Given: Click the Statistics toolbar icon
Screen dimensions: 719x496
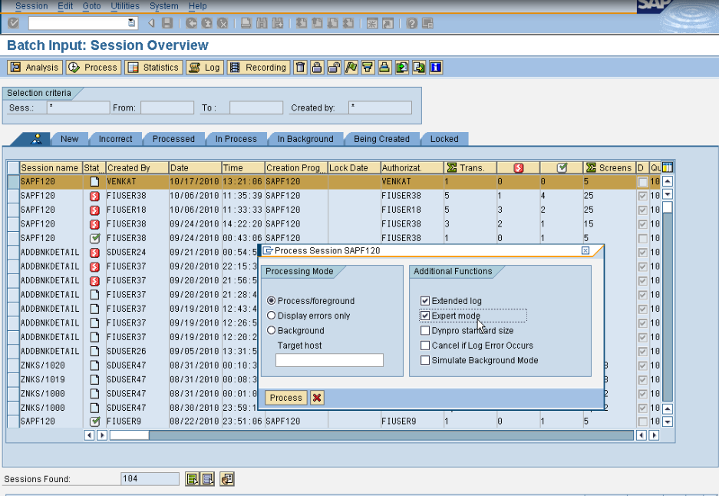Looking at the screenshot, I should 153,67.
